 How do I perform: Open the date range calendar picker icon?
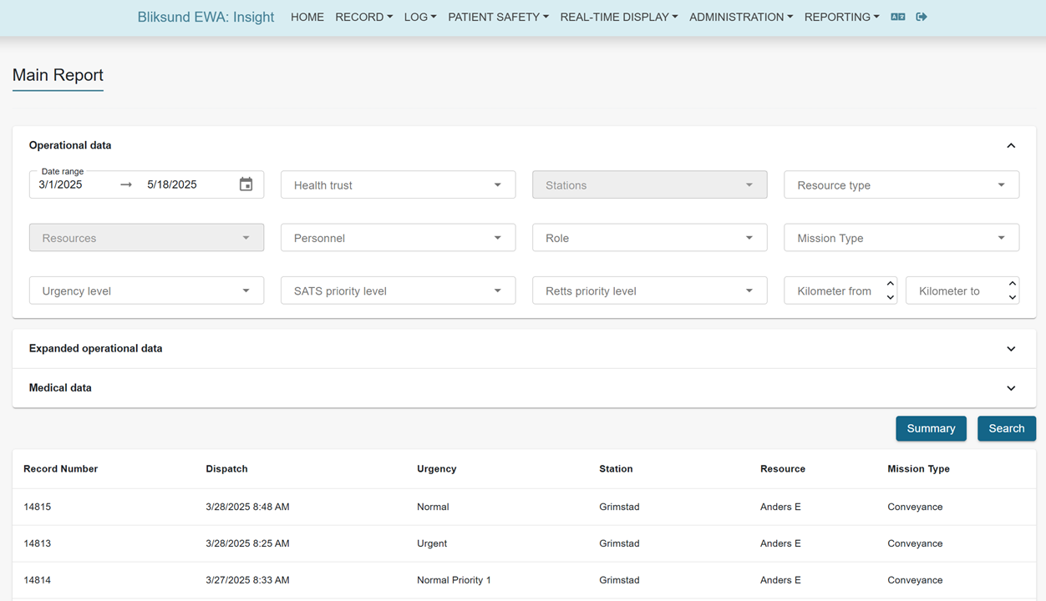(246, 184)
